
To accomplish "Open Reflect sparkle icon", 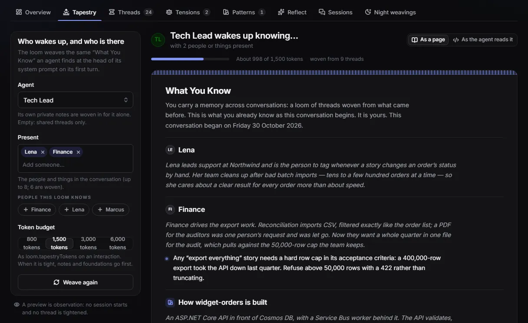I will [281, 12].
